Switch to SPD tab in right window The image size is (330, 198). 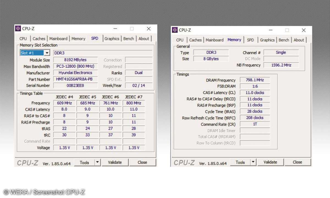point(251,40)
